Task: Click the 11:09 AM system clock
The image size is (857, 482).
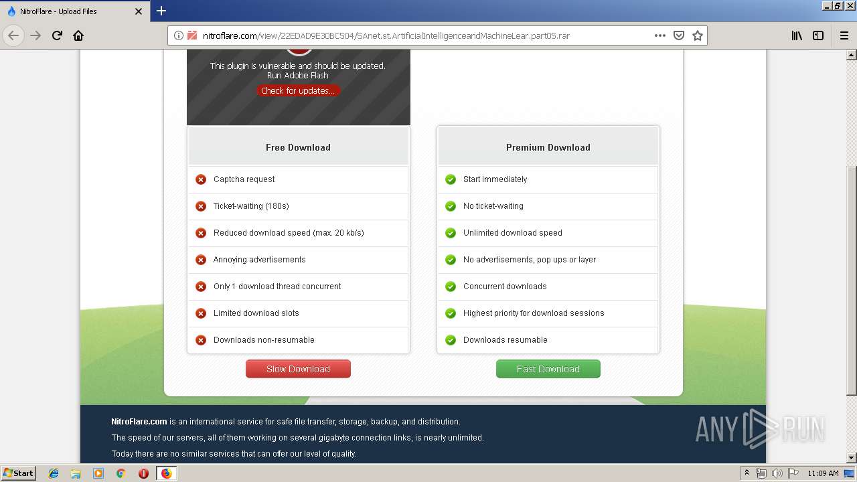Action: [x=823, y=473]
